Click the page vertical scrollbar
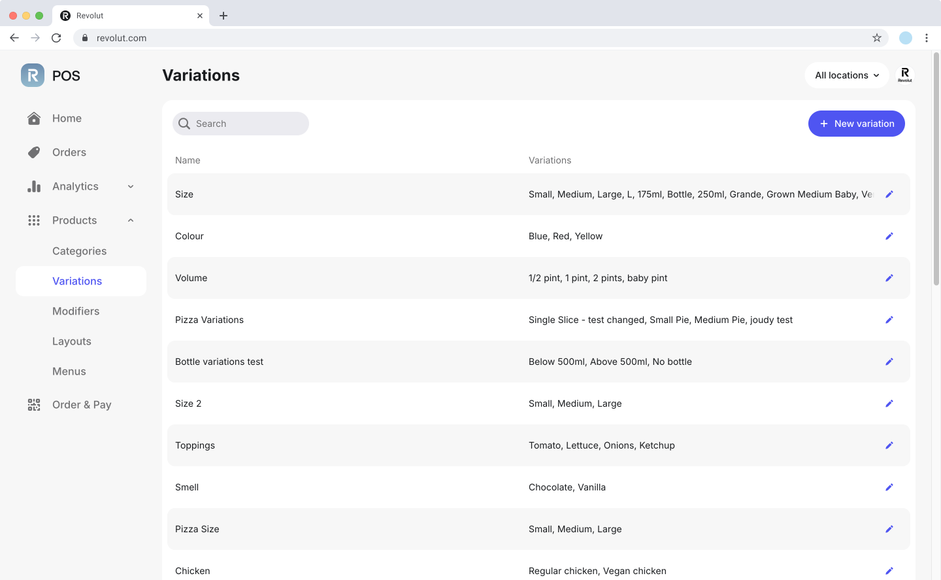 [936, 170]
